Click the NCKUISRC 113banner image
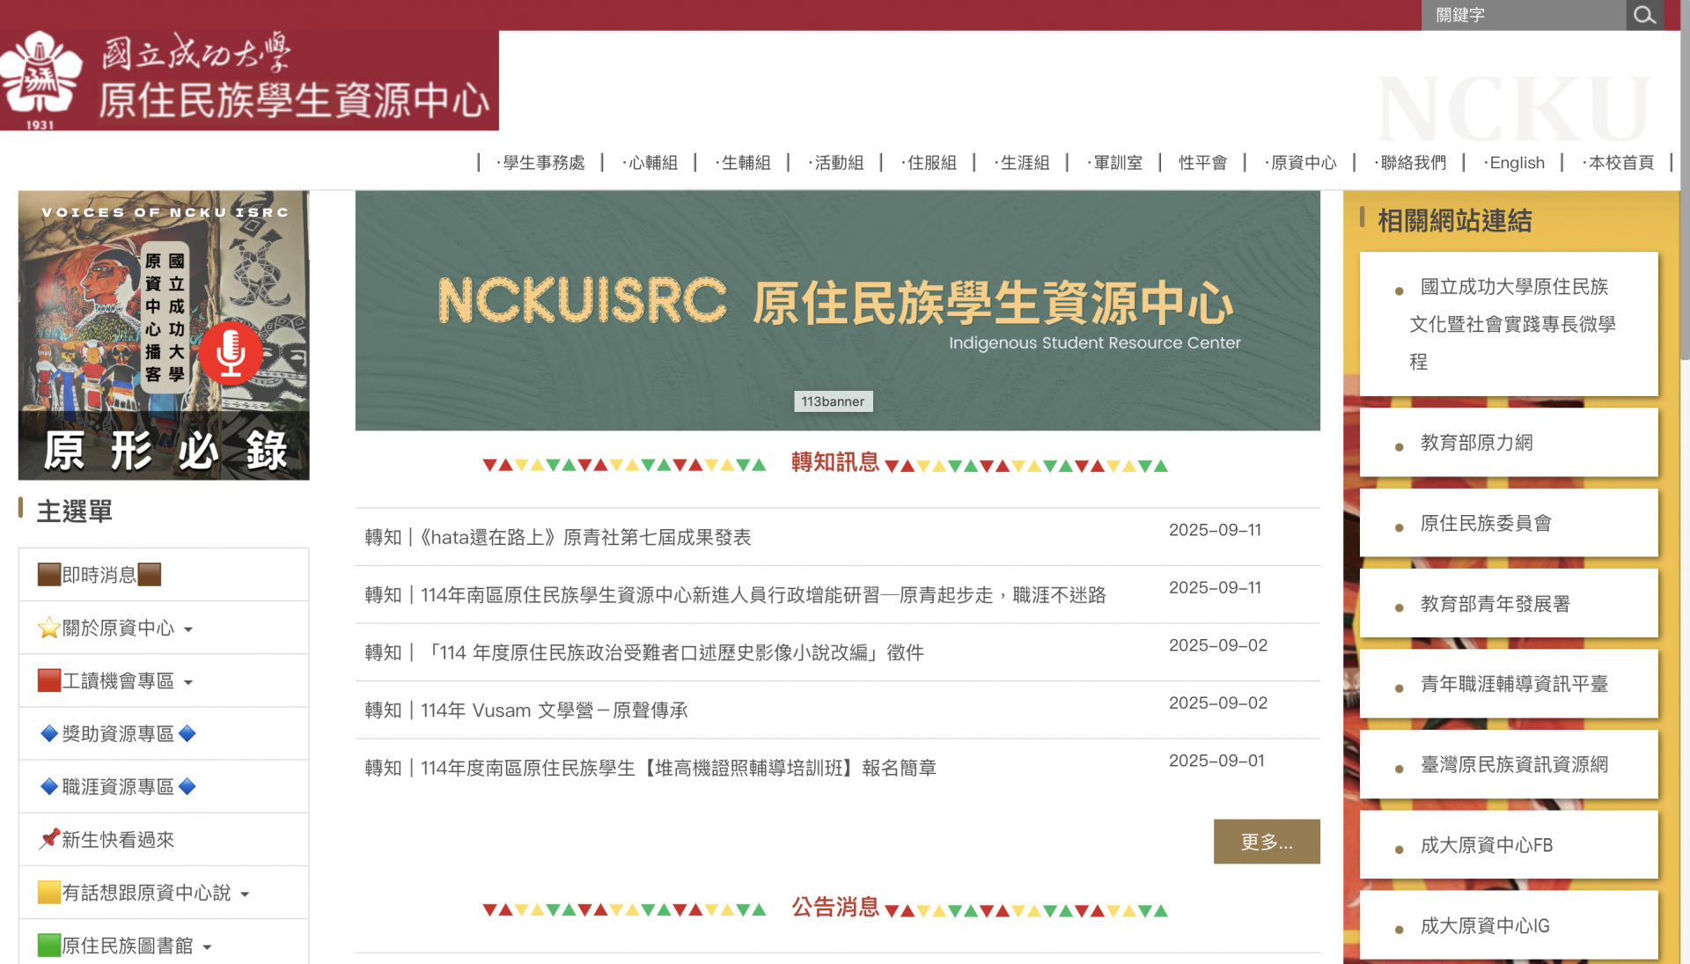1690x964 pixels. (837, 310)
